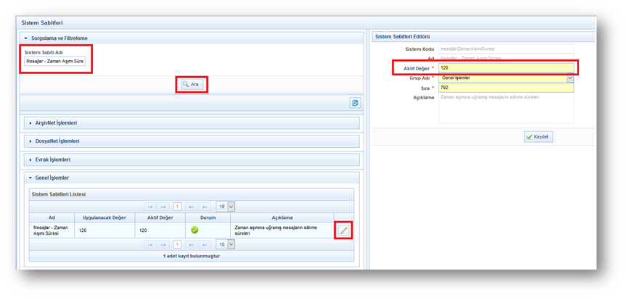
Task: Go to first page in top paginator
Action: (150, 207)
